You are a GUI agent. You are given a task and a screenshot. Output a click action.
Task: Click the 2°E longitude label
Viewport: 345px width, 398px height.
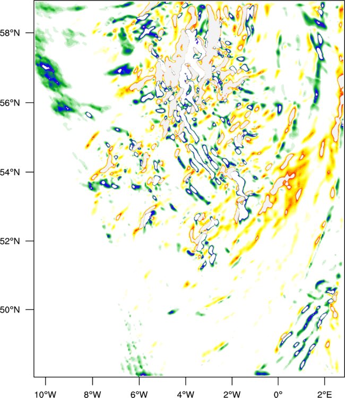324,394
